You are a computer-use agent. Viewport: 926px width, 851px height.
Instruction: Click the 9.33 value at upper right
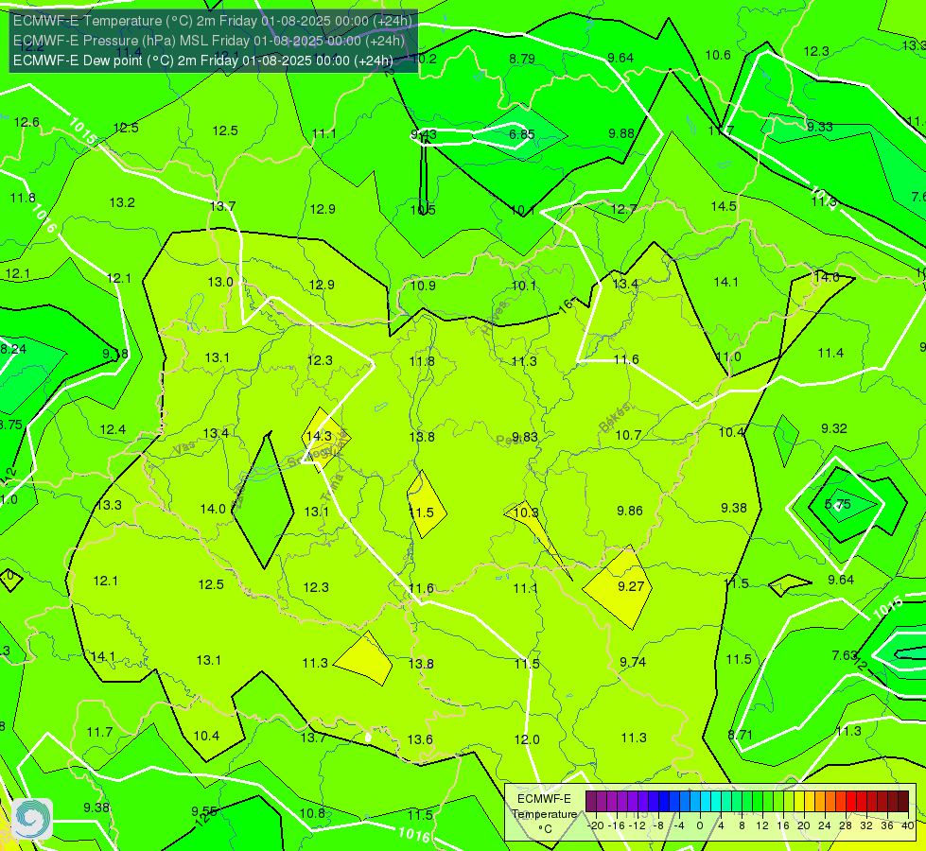point(820,127)
